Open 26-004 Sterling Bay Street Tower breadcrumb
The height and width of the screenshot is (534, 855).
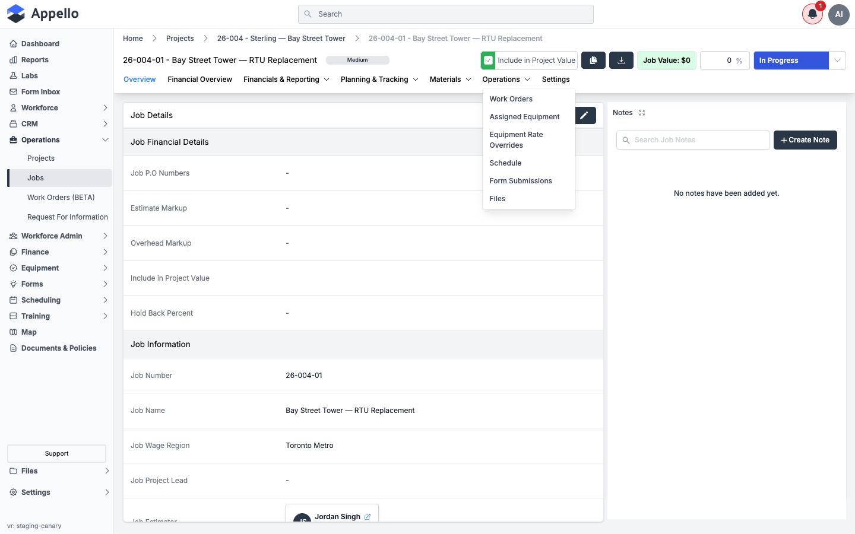[281, 39]
